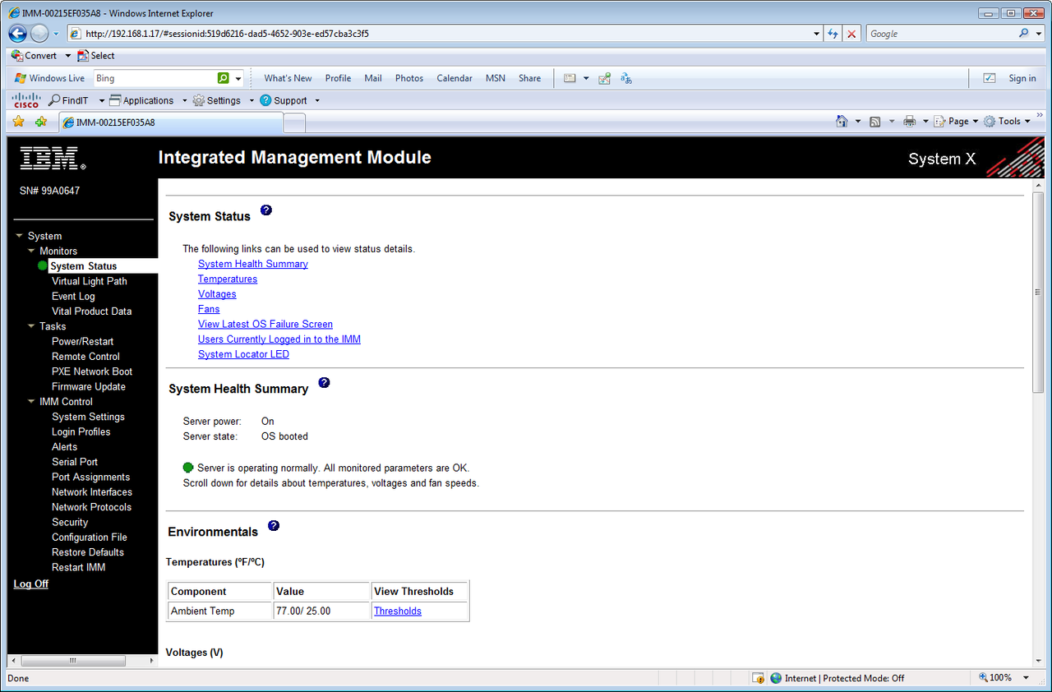Click the browser Back arrow button
This screenshot has width=1052, height=692.
tap(18, 34)
